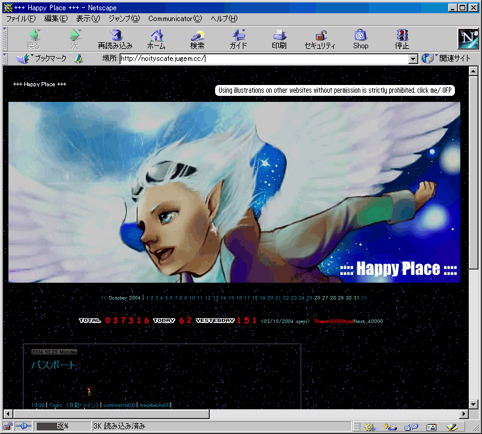Viewport: 482px width, 434px height.
Task: Click the TOTAL counter 037316
Action: coord(114,321)
